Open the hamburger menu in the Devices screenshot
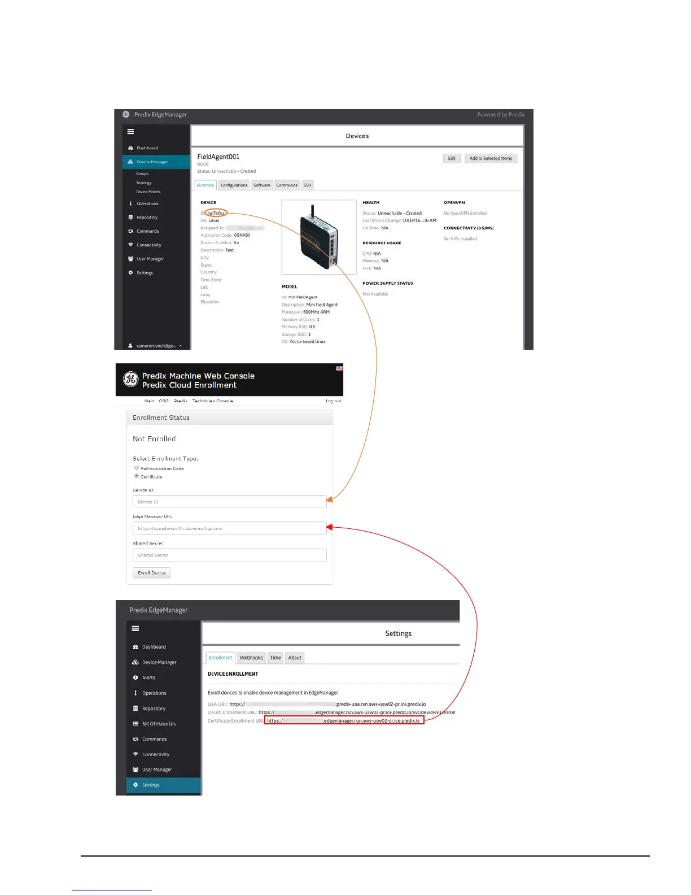 tap(130, 132)
